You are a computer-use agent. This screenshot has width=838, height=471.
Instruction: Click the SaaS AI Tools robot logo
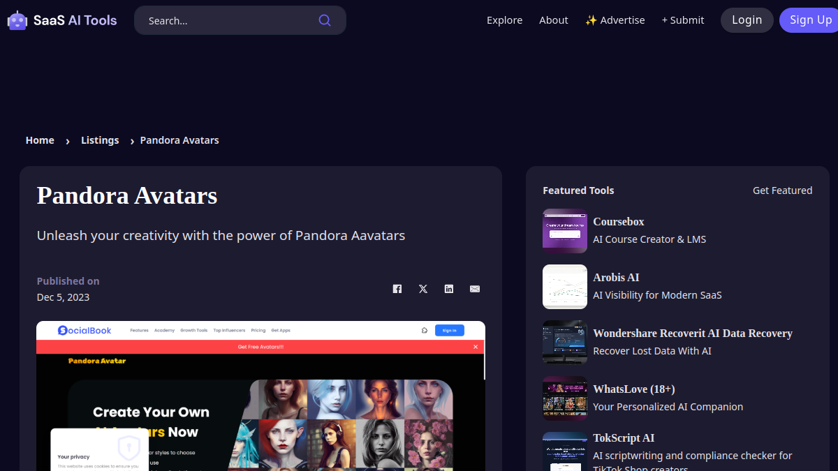pos(17,20)
